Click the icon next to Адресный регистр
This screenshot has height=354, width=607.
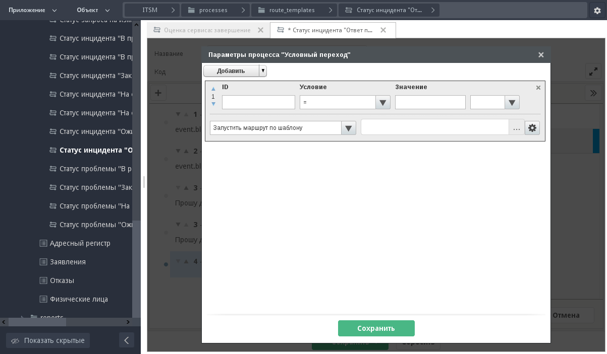pos(43,243)
